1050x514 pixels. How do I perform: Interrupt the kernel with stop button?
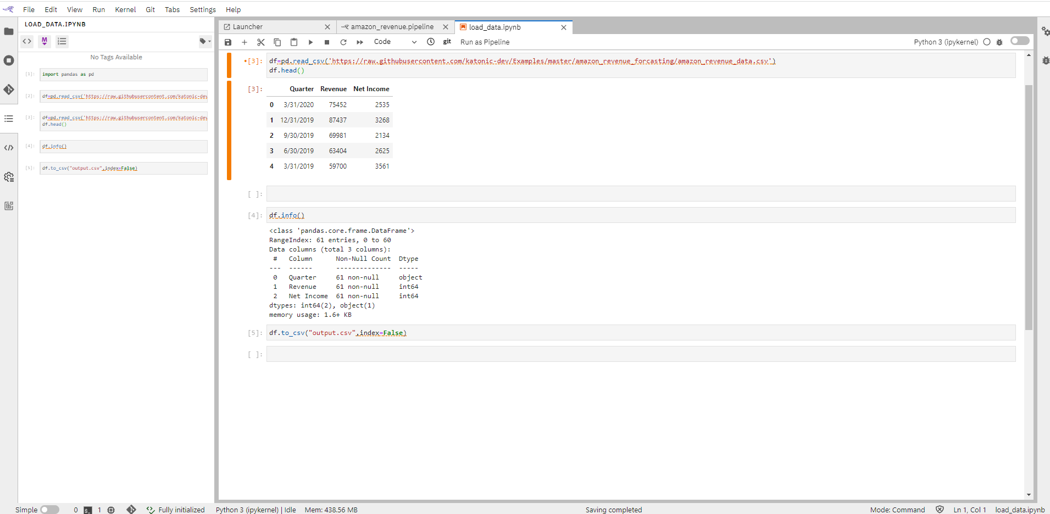pos(327,42)
